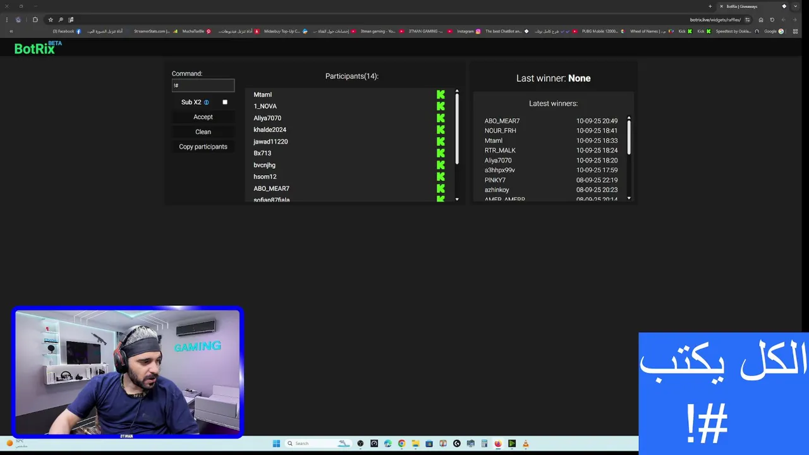
Task: Click winner a3hhpx99v in latest winners
Action: (499, 170)
